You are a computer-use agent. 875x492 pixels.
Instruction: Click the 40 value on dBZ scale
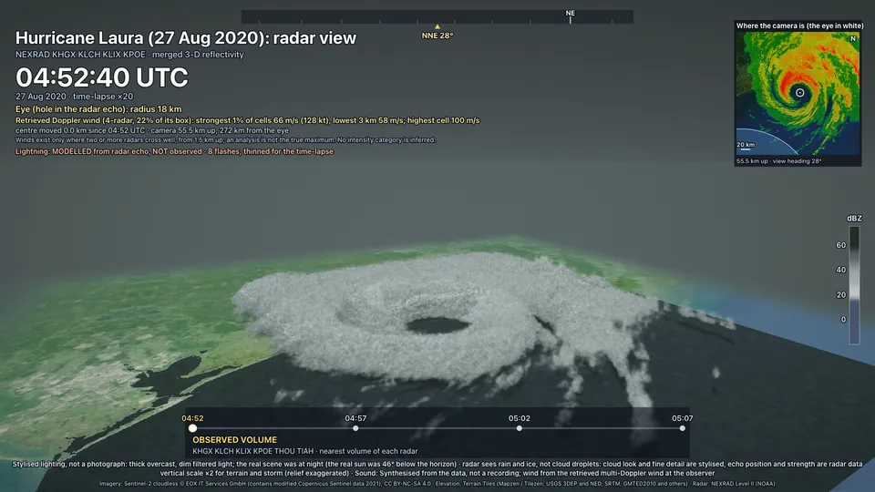pyautogui.click(x=840, y=270)
